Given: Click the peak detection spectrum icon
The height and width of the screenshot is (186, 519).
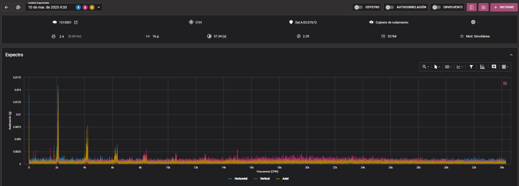Looking at the screenshot, I should coord(482,67).
